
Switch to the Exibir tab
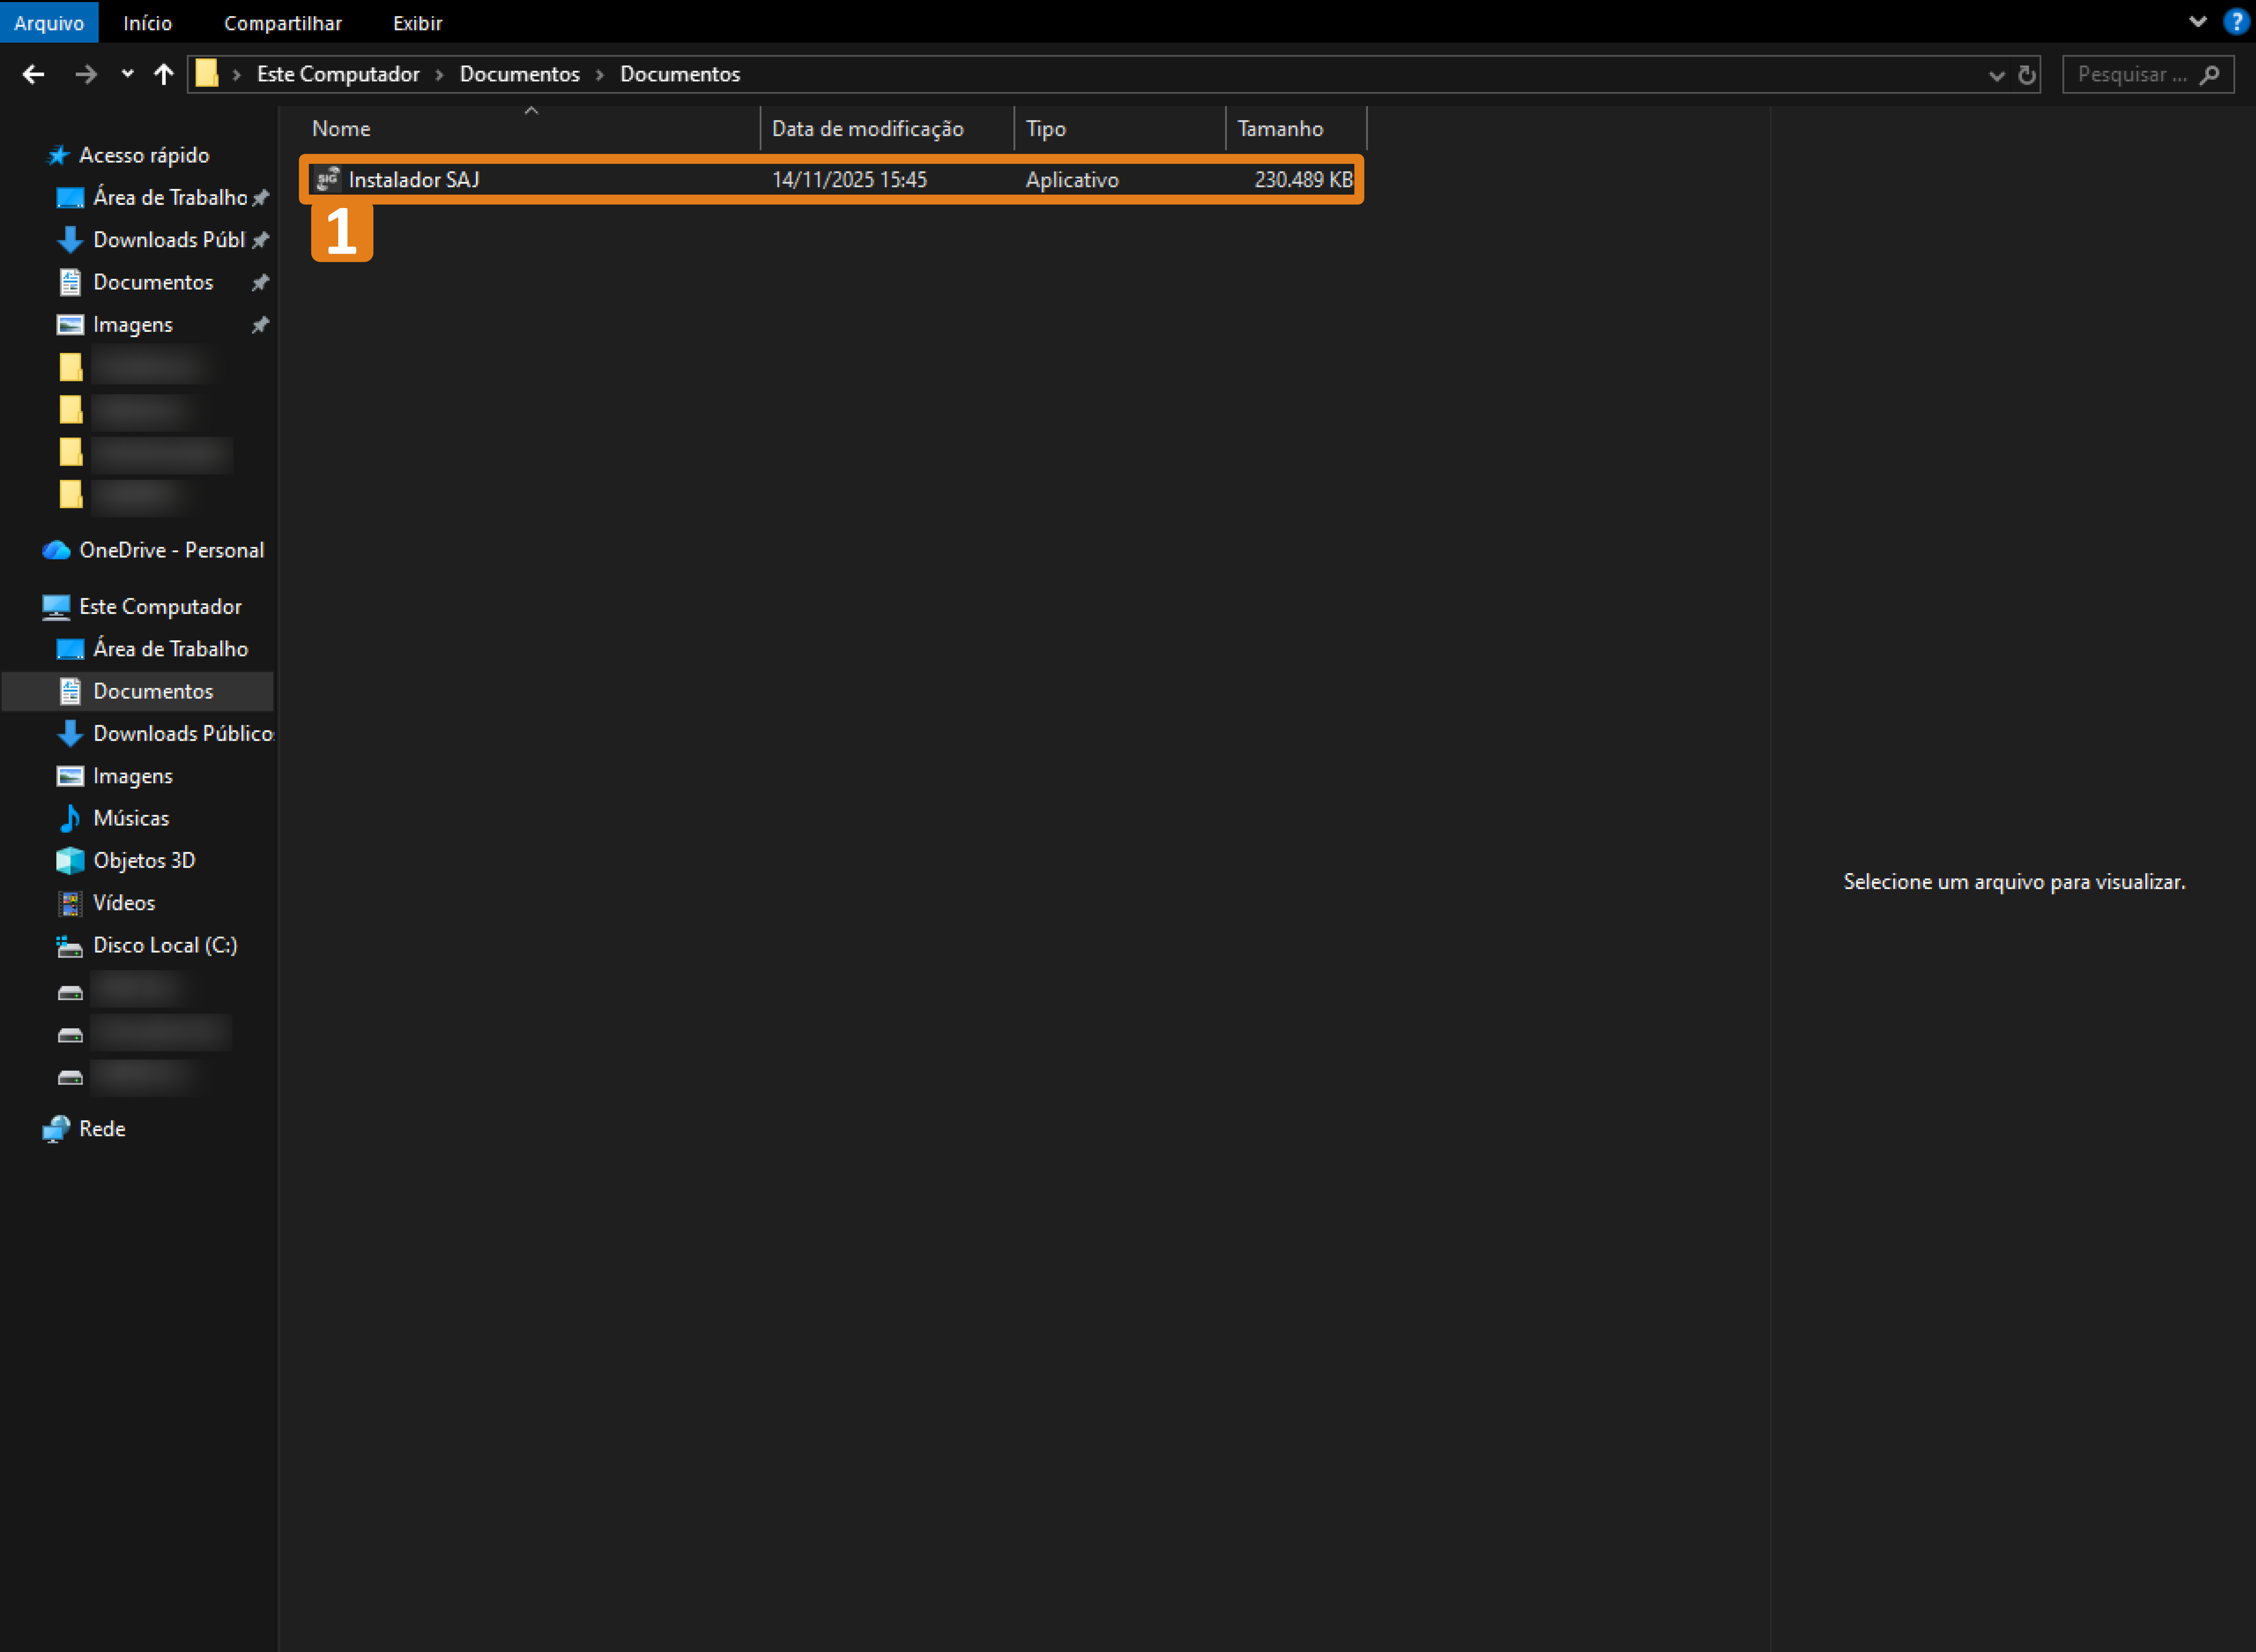pos(417,22)
